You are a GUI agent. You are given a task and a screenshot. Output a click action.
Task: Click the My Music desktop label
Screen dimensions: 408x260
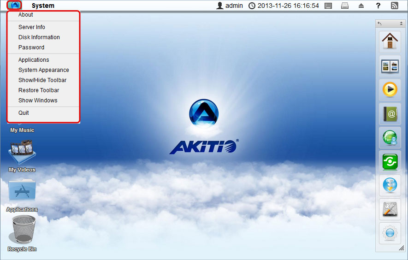click(22, 130)
